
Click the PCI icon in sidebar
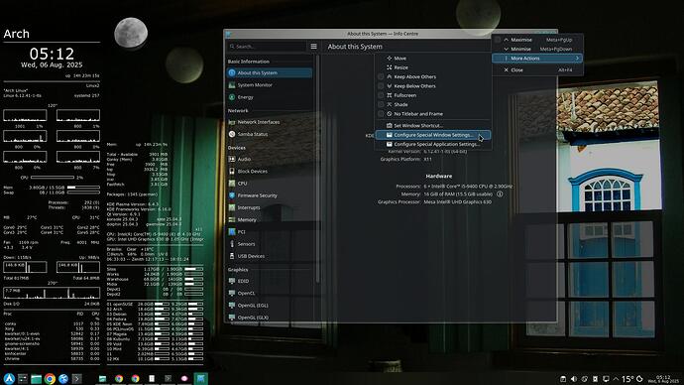232,232
